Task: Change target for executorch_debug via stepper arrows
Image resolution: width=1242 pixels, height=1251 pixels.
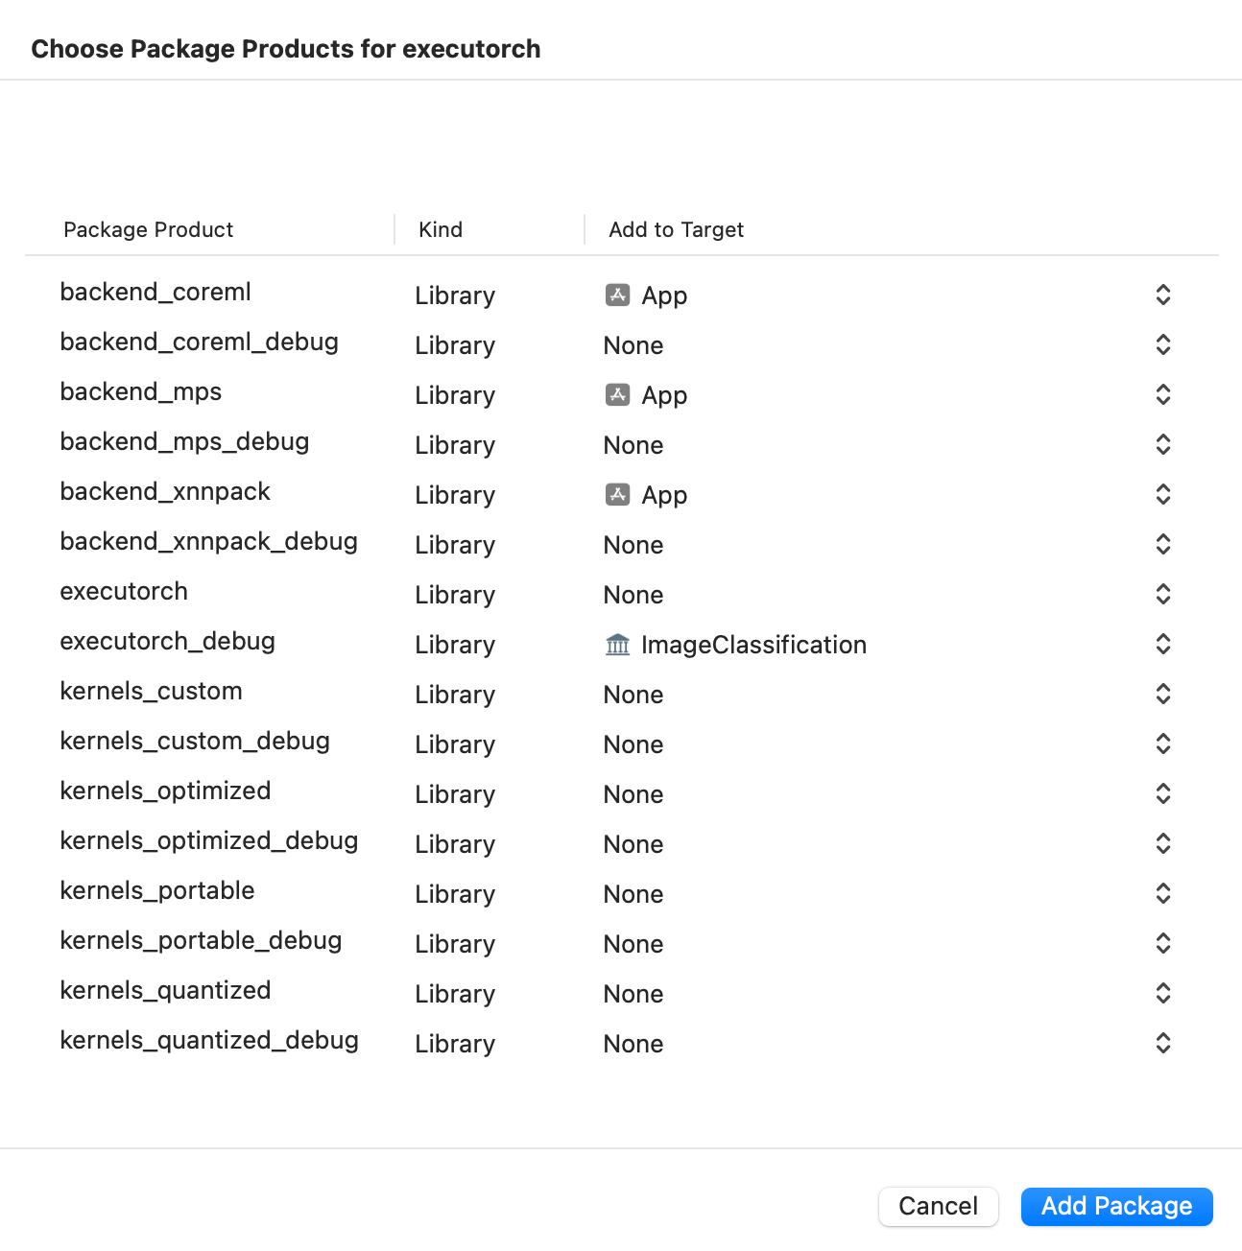Action: (x=1162, y=644)
